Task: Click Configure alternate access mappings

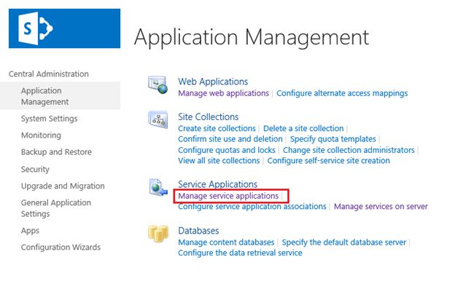Action: click(x=342, y=93)
